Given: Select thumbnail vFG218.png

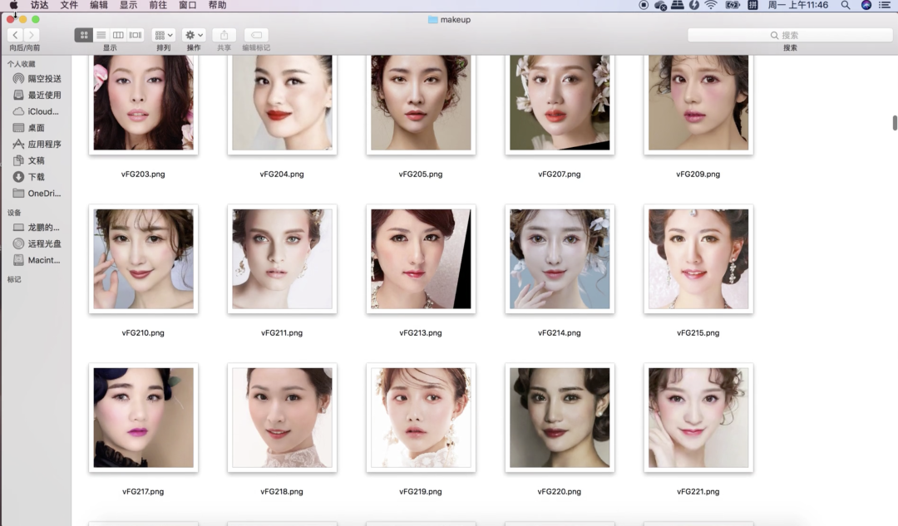Looking at the screenshot, I should point(282,418).
